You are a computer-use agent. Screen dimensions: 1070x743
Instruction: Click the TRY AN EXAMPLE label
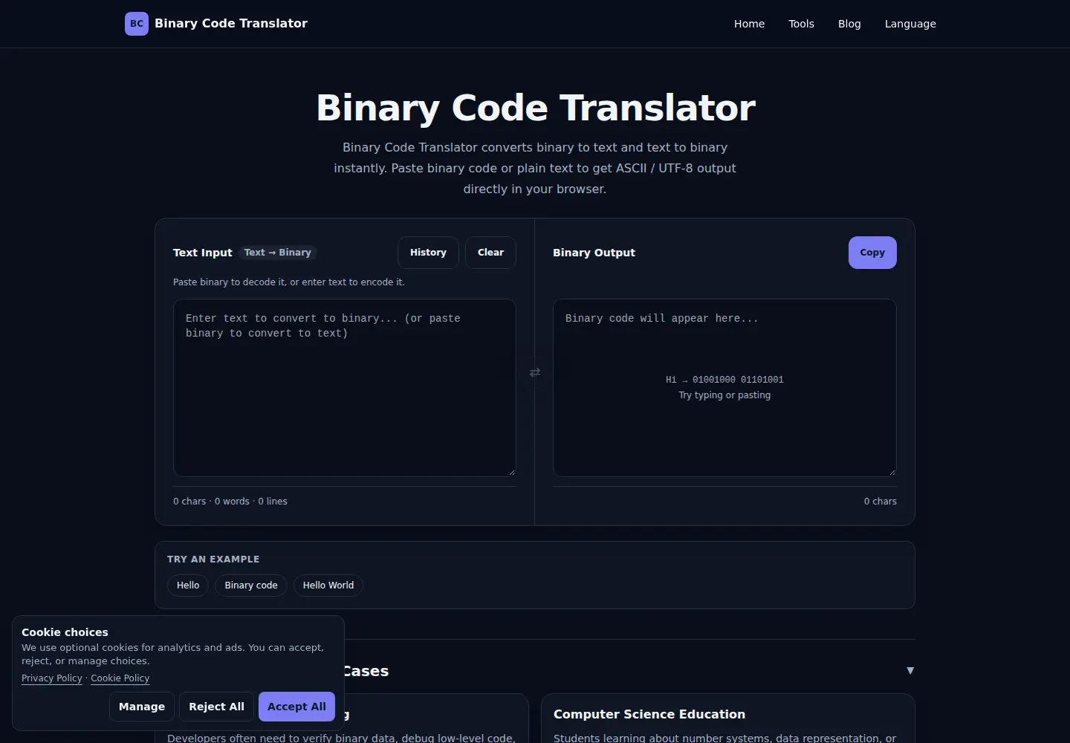213,559
